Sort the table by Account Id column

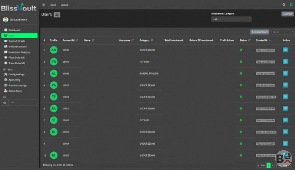pos(70,40)
